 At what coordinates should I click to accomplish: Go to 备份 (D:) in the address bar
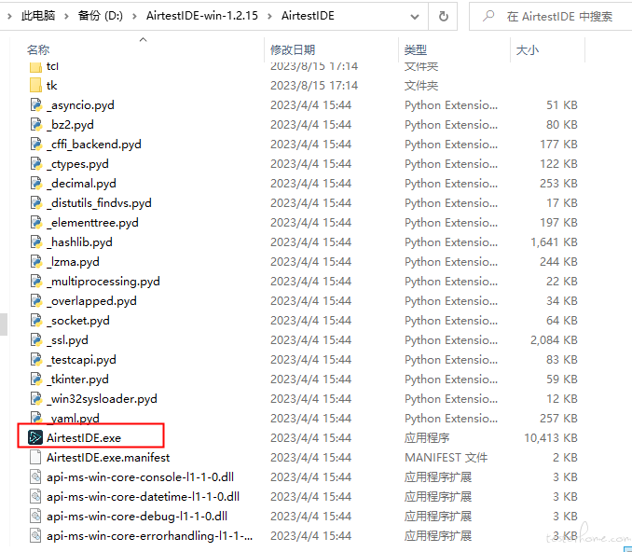pyautogui.click(x=101, y=16)
